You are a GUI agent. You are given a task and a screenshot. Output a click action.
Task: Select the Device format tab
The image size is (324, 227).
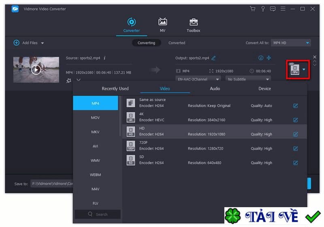[x=264, y=89]
